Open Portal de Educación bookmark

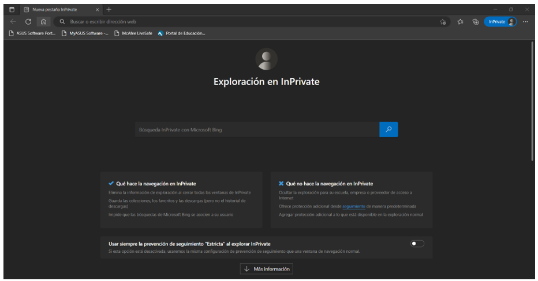tap(181, 33)
